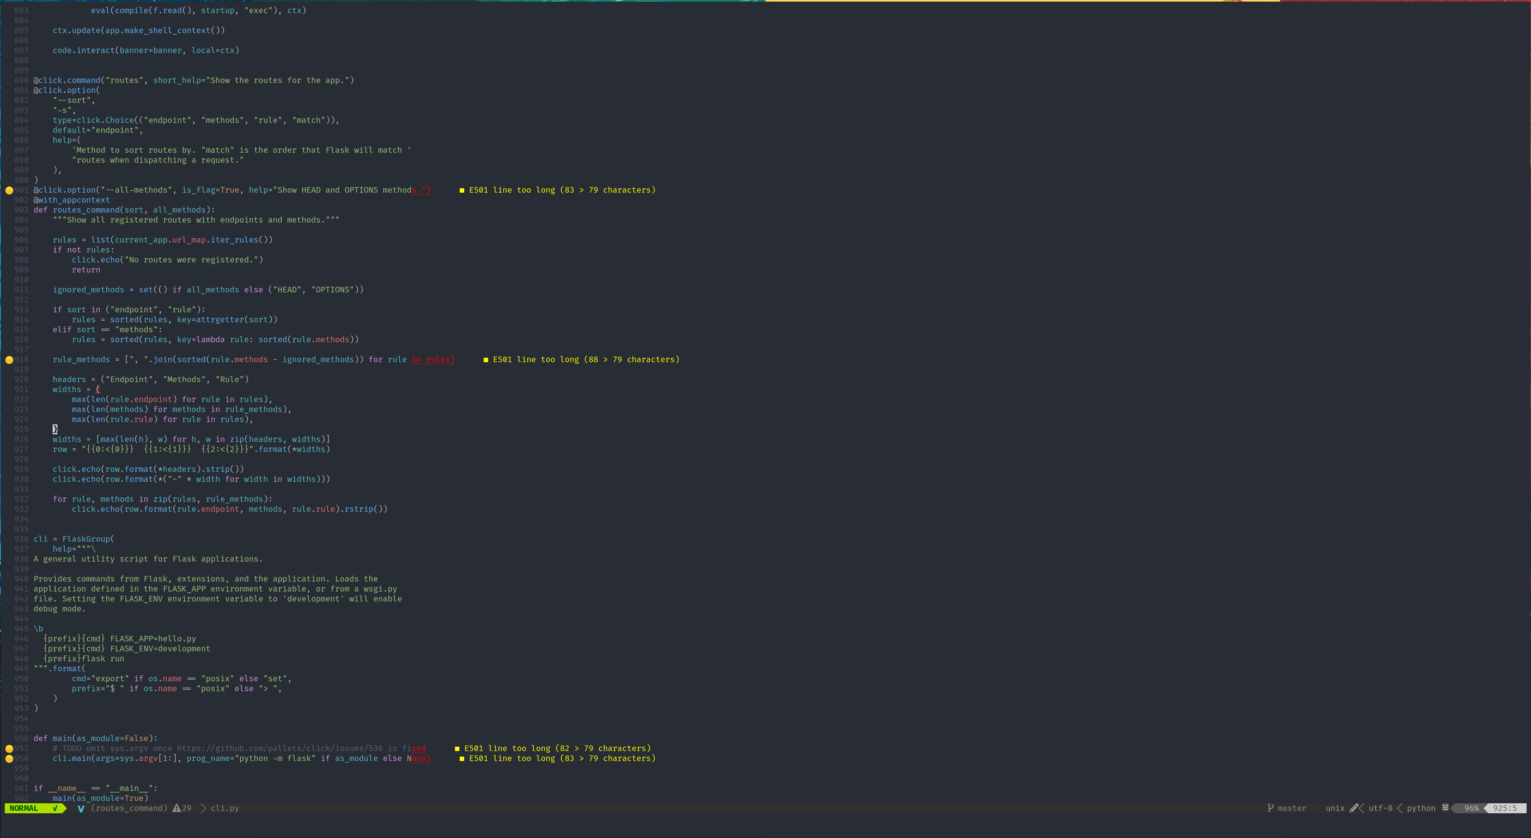Click the chevron separator before cli.py
This screenshot has width=1531, height=838.
pos(203,808)
